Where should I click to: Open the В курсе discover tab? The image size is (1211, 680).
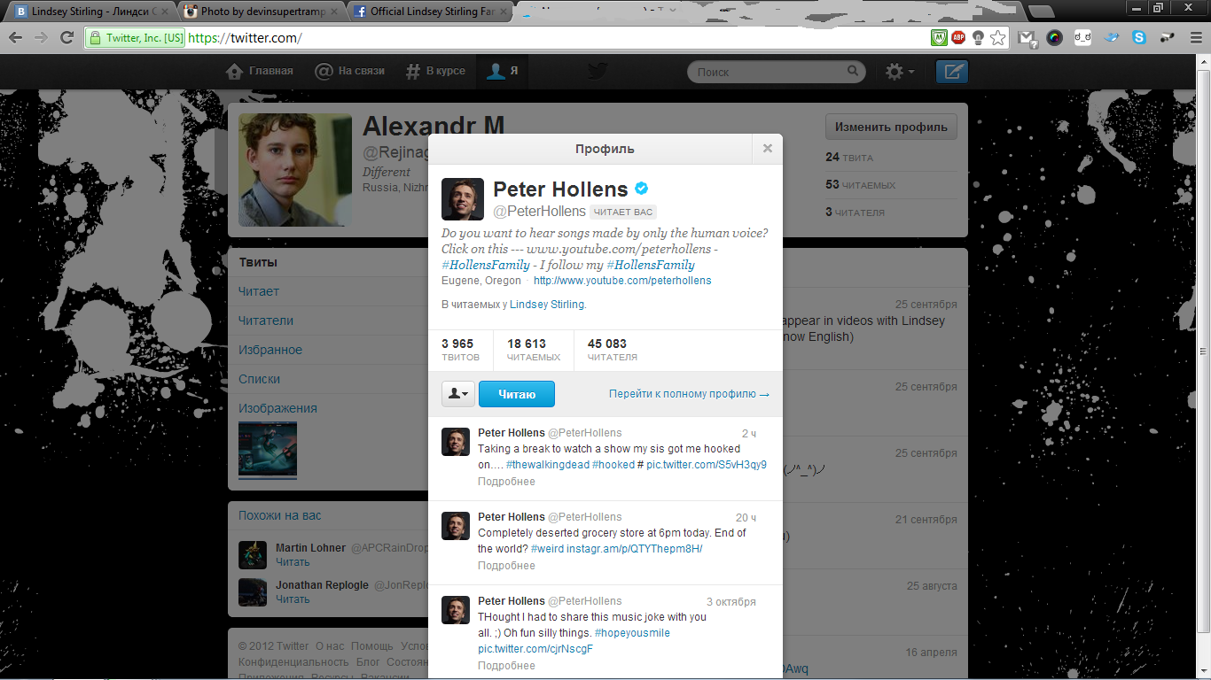[435, 71]
